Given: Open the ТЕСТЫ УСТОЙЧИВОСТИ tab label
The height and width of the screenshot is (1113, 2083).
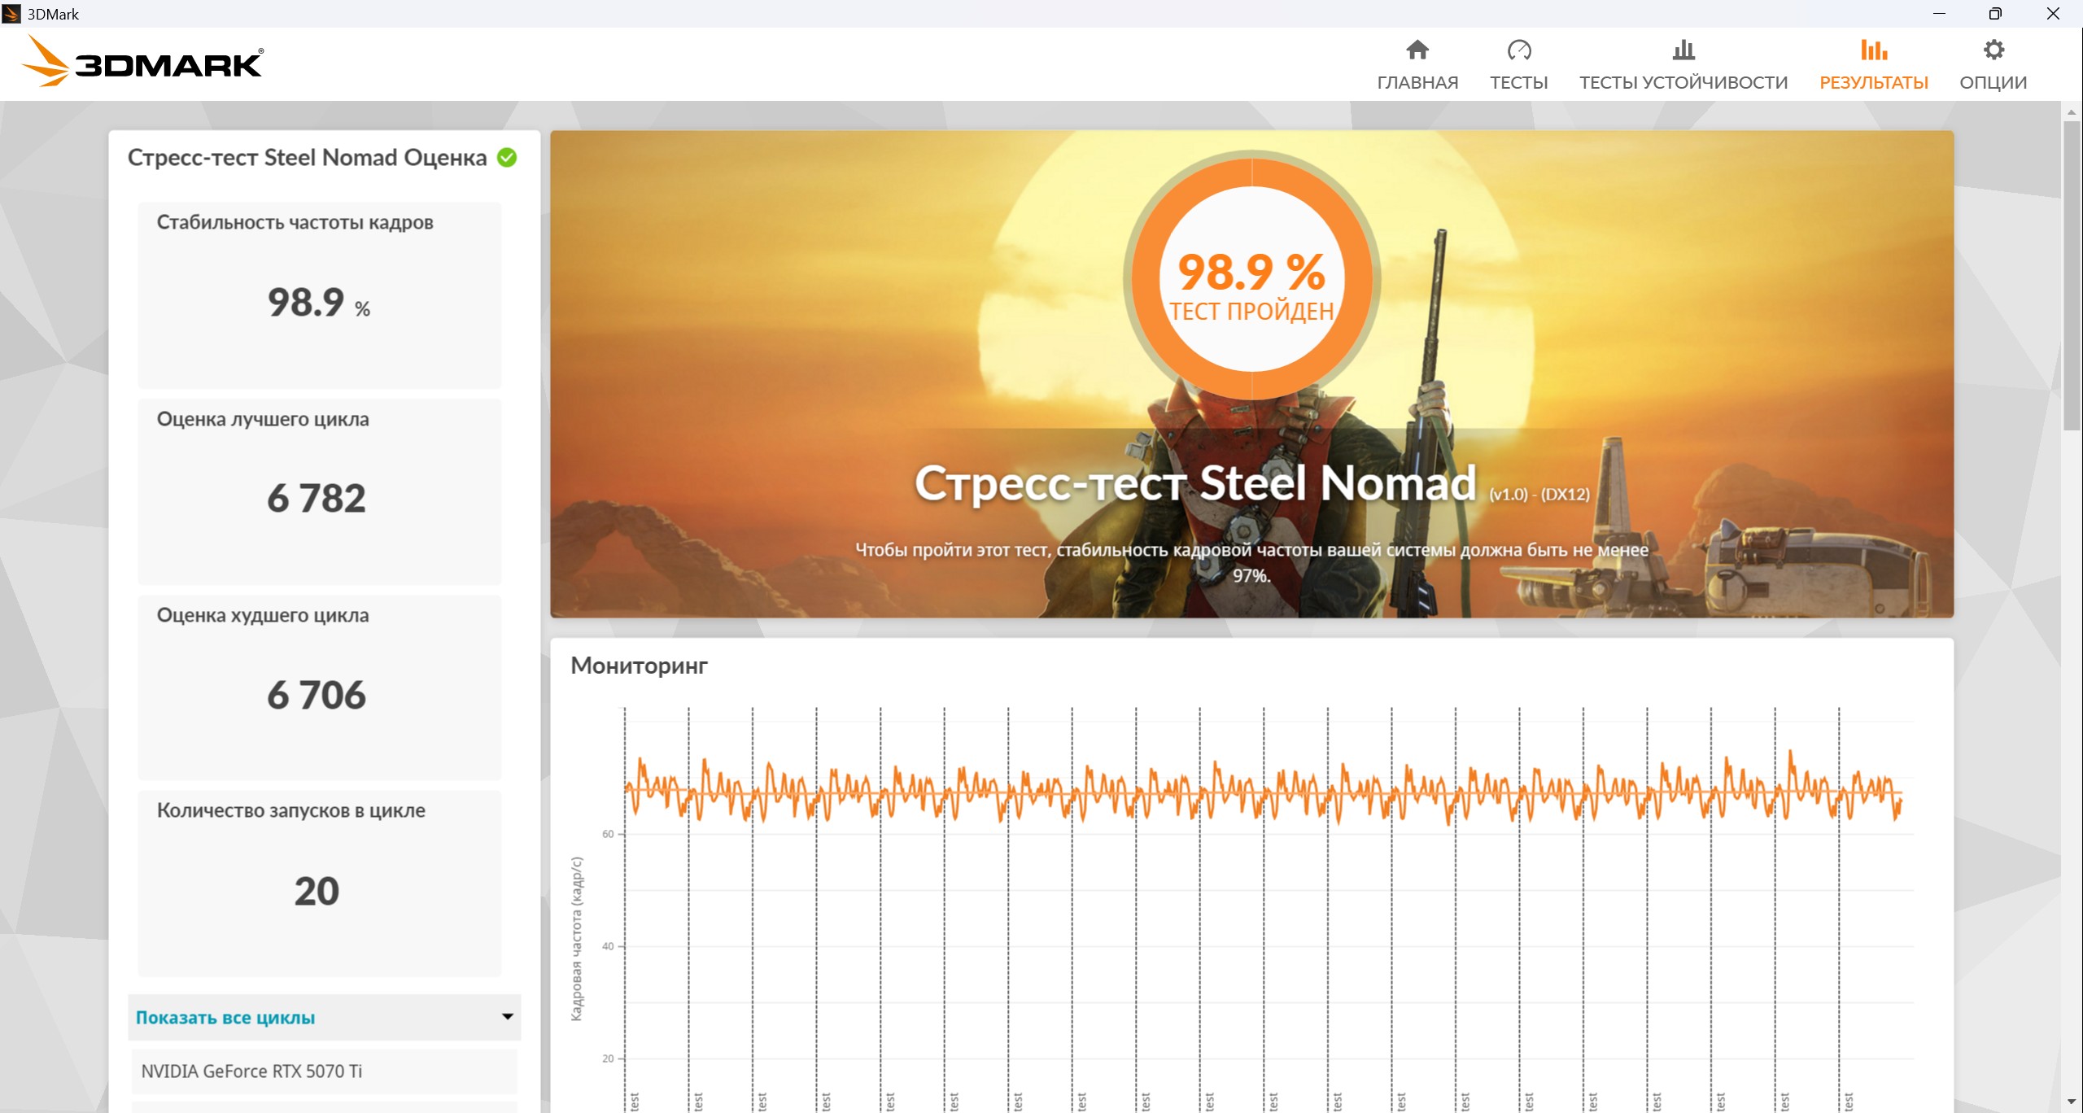Looking at the screenshot, I should point(1683,82).
